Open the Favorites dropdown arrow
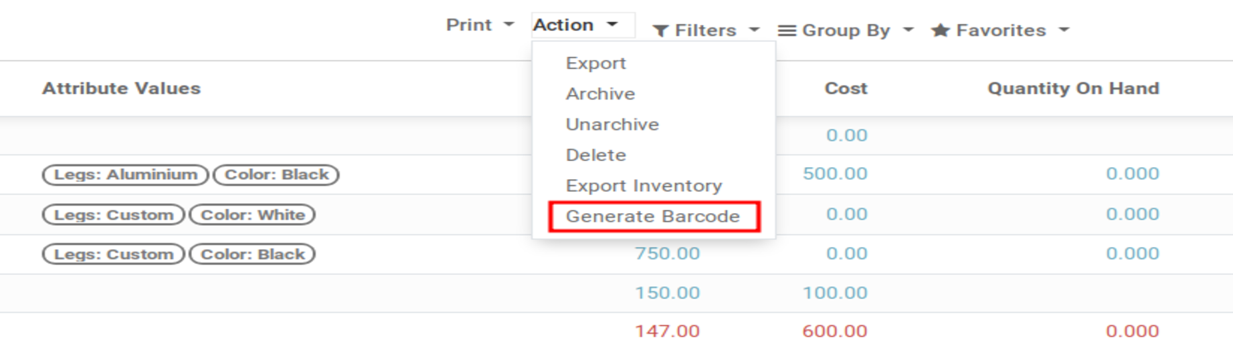The height and width of the screenshot is (360, 1233). coord(1064,30)
